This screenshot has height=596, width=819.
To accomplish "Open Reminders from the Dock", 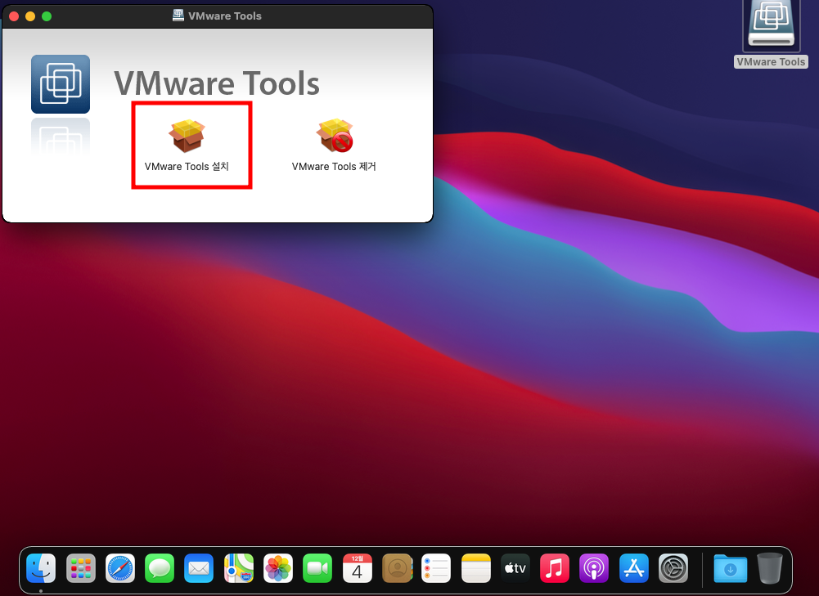I will [436, 568].
